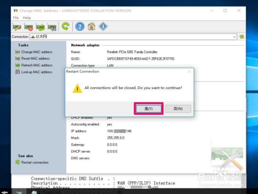Open Help via the blue question mark icon

[x=80, y=27]
